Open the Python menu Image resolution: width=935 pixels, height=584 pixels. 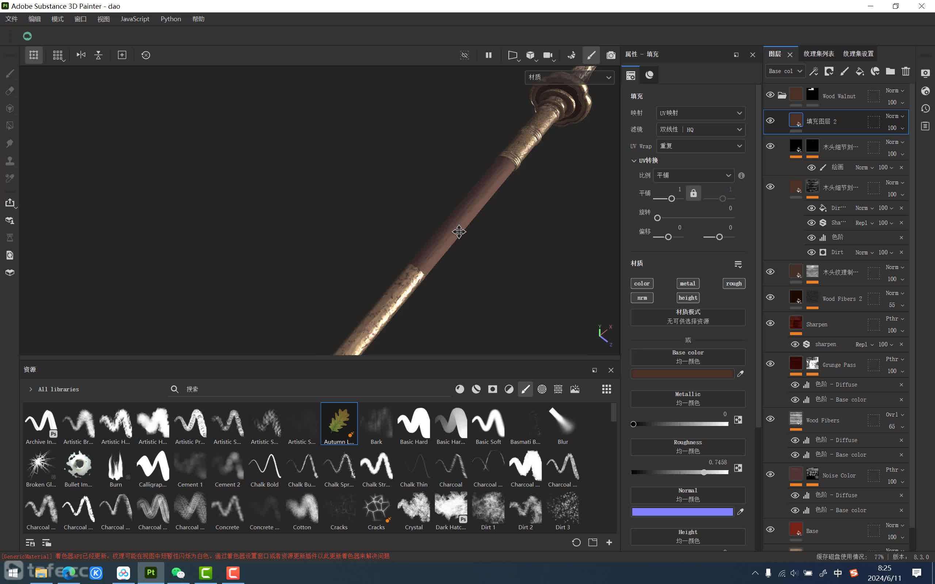[x=171, y=19]
